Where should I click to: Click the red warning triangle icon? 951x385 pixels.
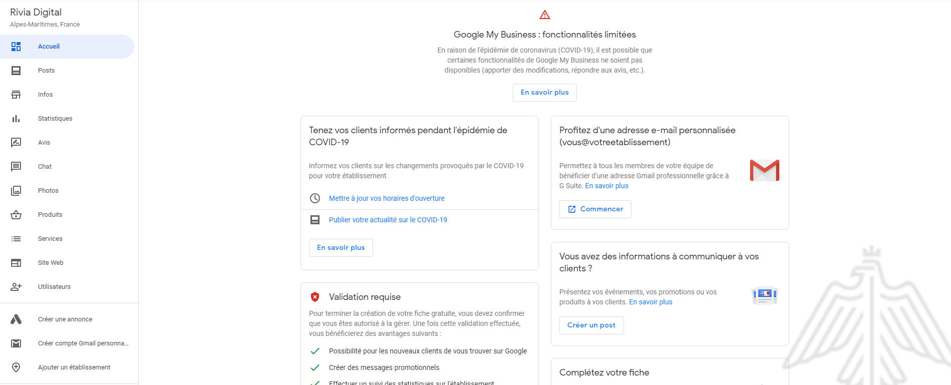click(x=545, y=15)
